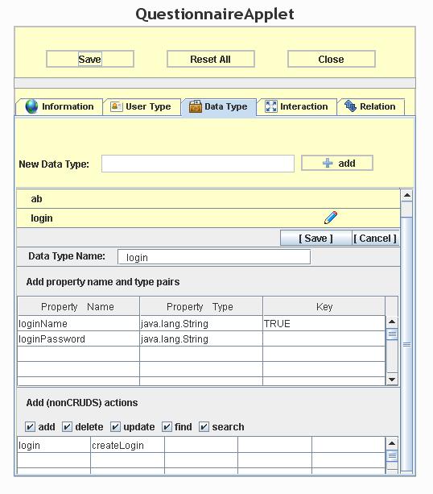Click the briefcase icon on Data Type tab
Image resolution: width=433 pixels, height=494 pixels.
(196, 107)
